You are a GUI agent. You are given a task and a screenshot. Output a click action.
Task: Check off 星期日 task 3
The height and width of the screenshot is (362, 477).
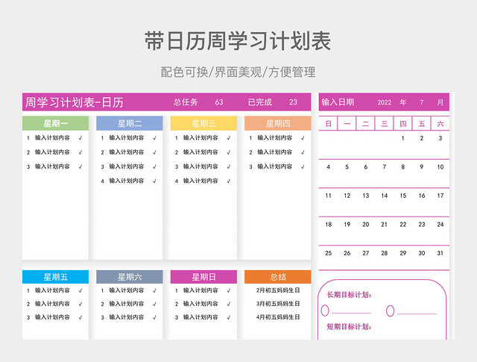(229, 317)
